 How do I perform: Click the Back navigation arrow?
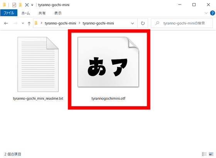[x=6, y=23]
